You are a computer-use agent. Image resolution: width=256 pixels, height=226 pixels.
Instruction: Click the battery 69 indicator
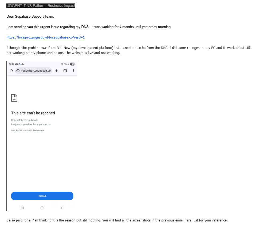tap(73, 64)
